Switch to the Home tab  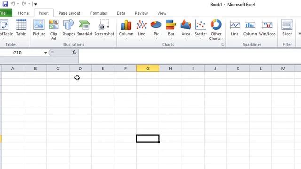24,13
